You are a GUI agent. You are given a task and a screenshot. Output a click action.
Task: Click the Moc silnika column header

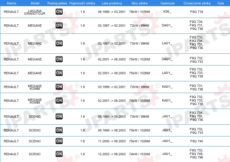pyautogui.click(x=140, y=3)
